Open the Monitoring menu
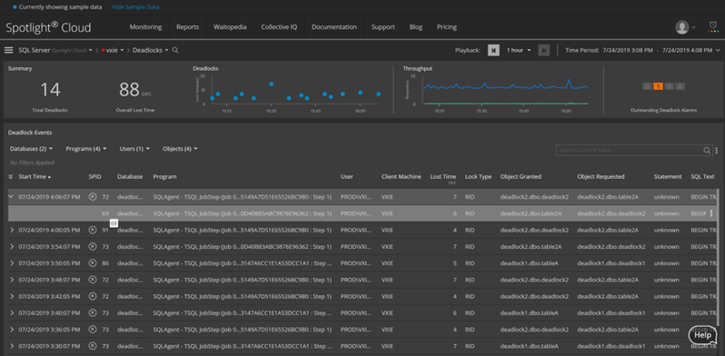725x356 pixels. [x=145, y=27]
